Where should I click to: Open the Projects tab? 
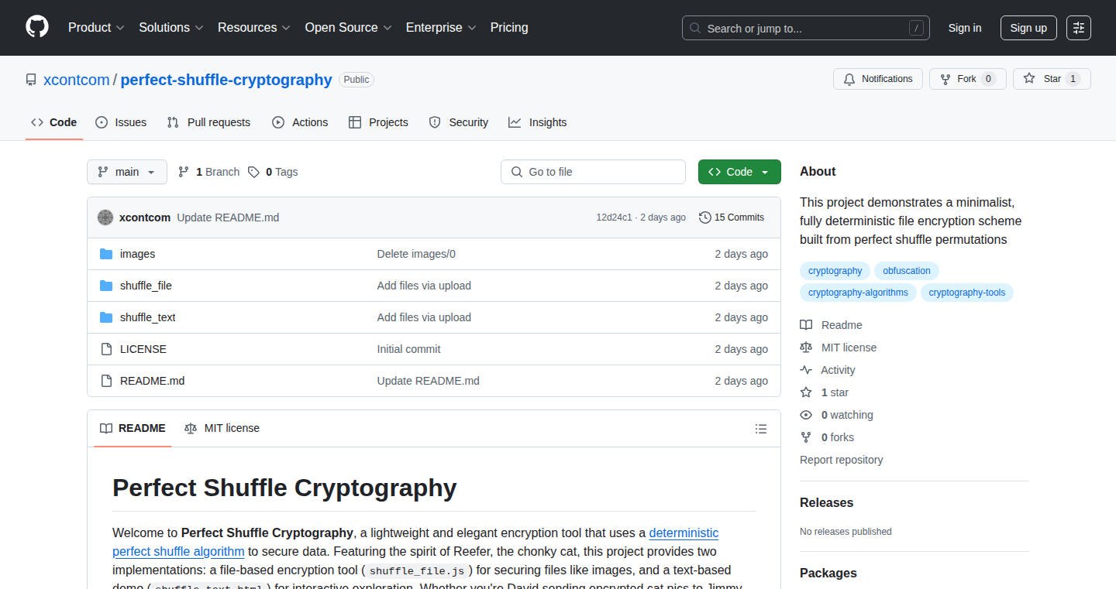(x=378, y=122)
